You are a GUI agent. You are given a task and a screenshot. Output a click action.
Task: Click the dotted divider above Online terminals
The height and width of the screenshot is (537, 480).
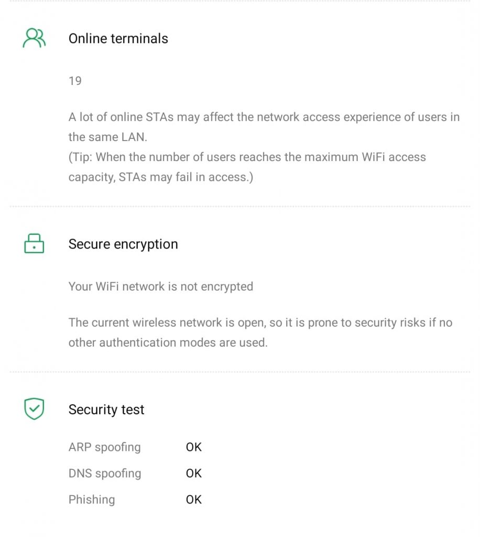(240, 2)
